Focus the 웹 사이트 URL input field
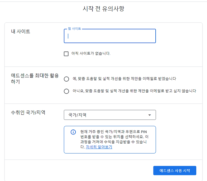207x181 pixels. [x=110, y=36]
